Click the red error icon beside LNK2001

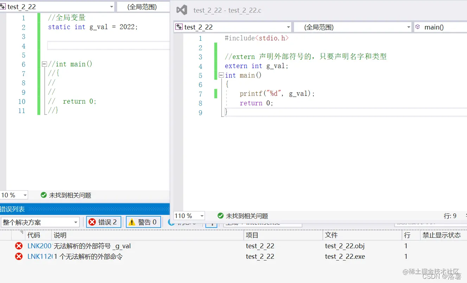[x=19, y=246]
